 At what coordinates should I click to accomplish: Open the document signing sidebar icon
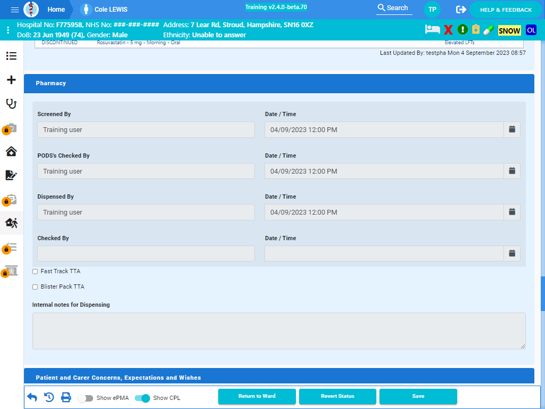12,175
